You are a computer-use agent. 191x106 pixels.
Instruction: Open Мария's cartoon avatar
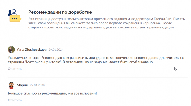[11, 85]
